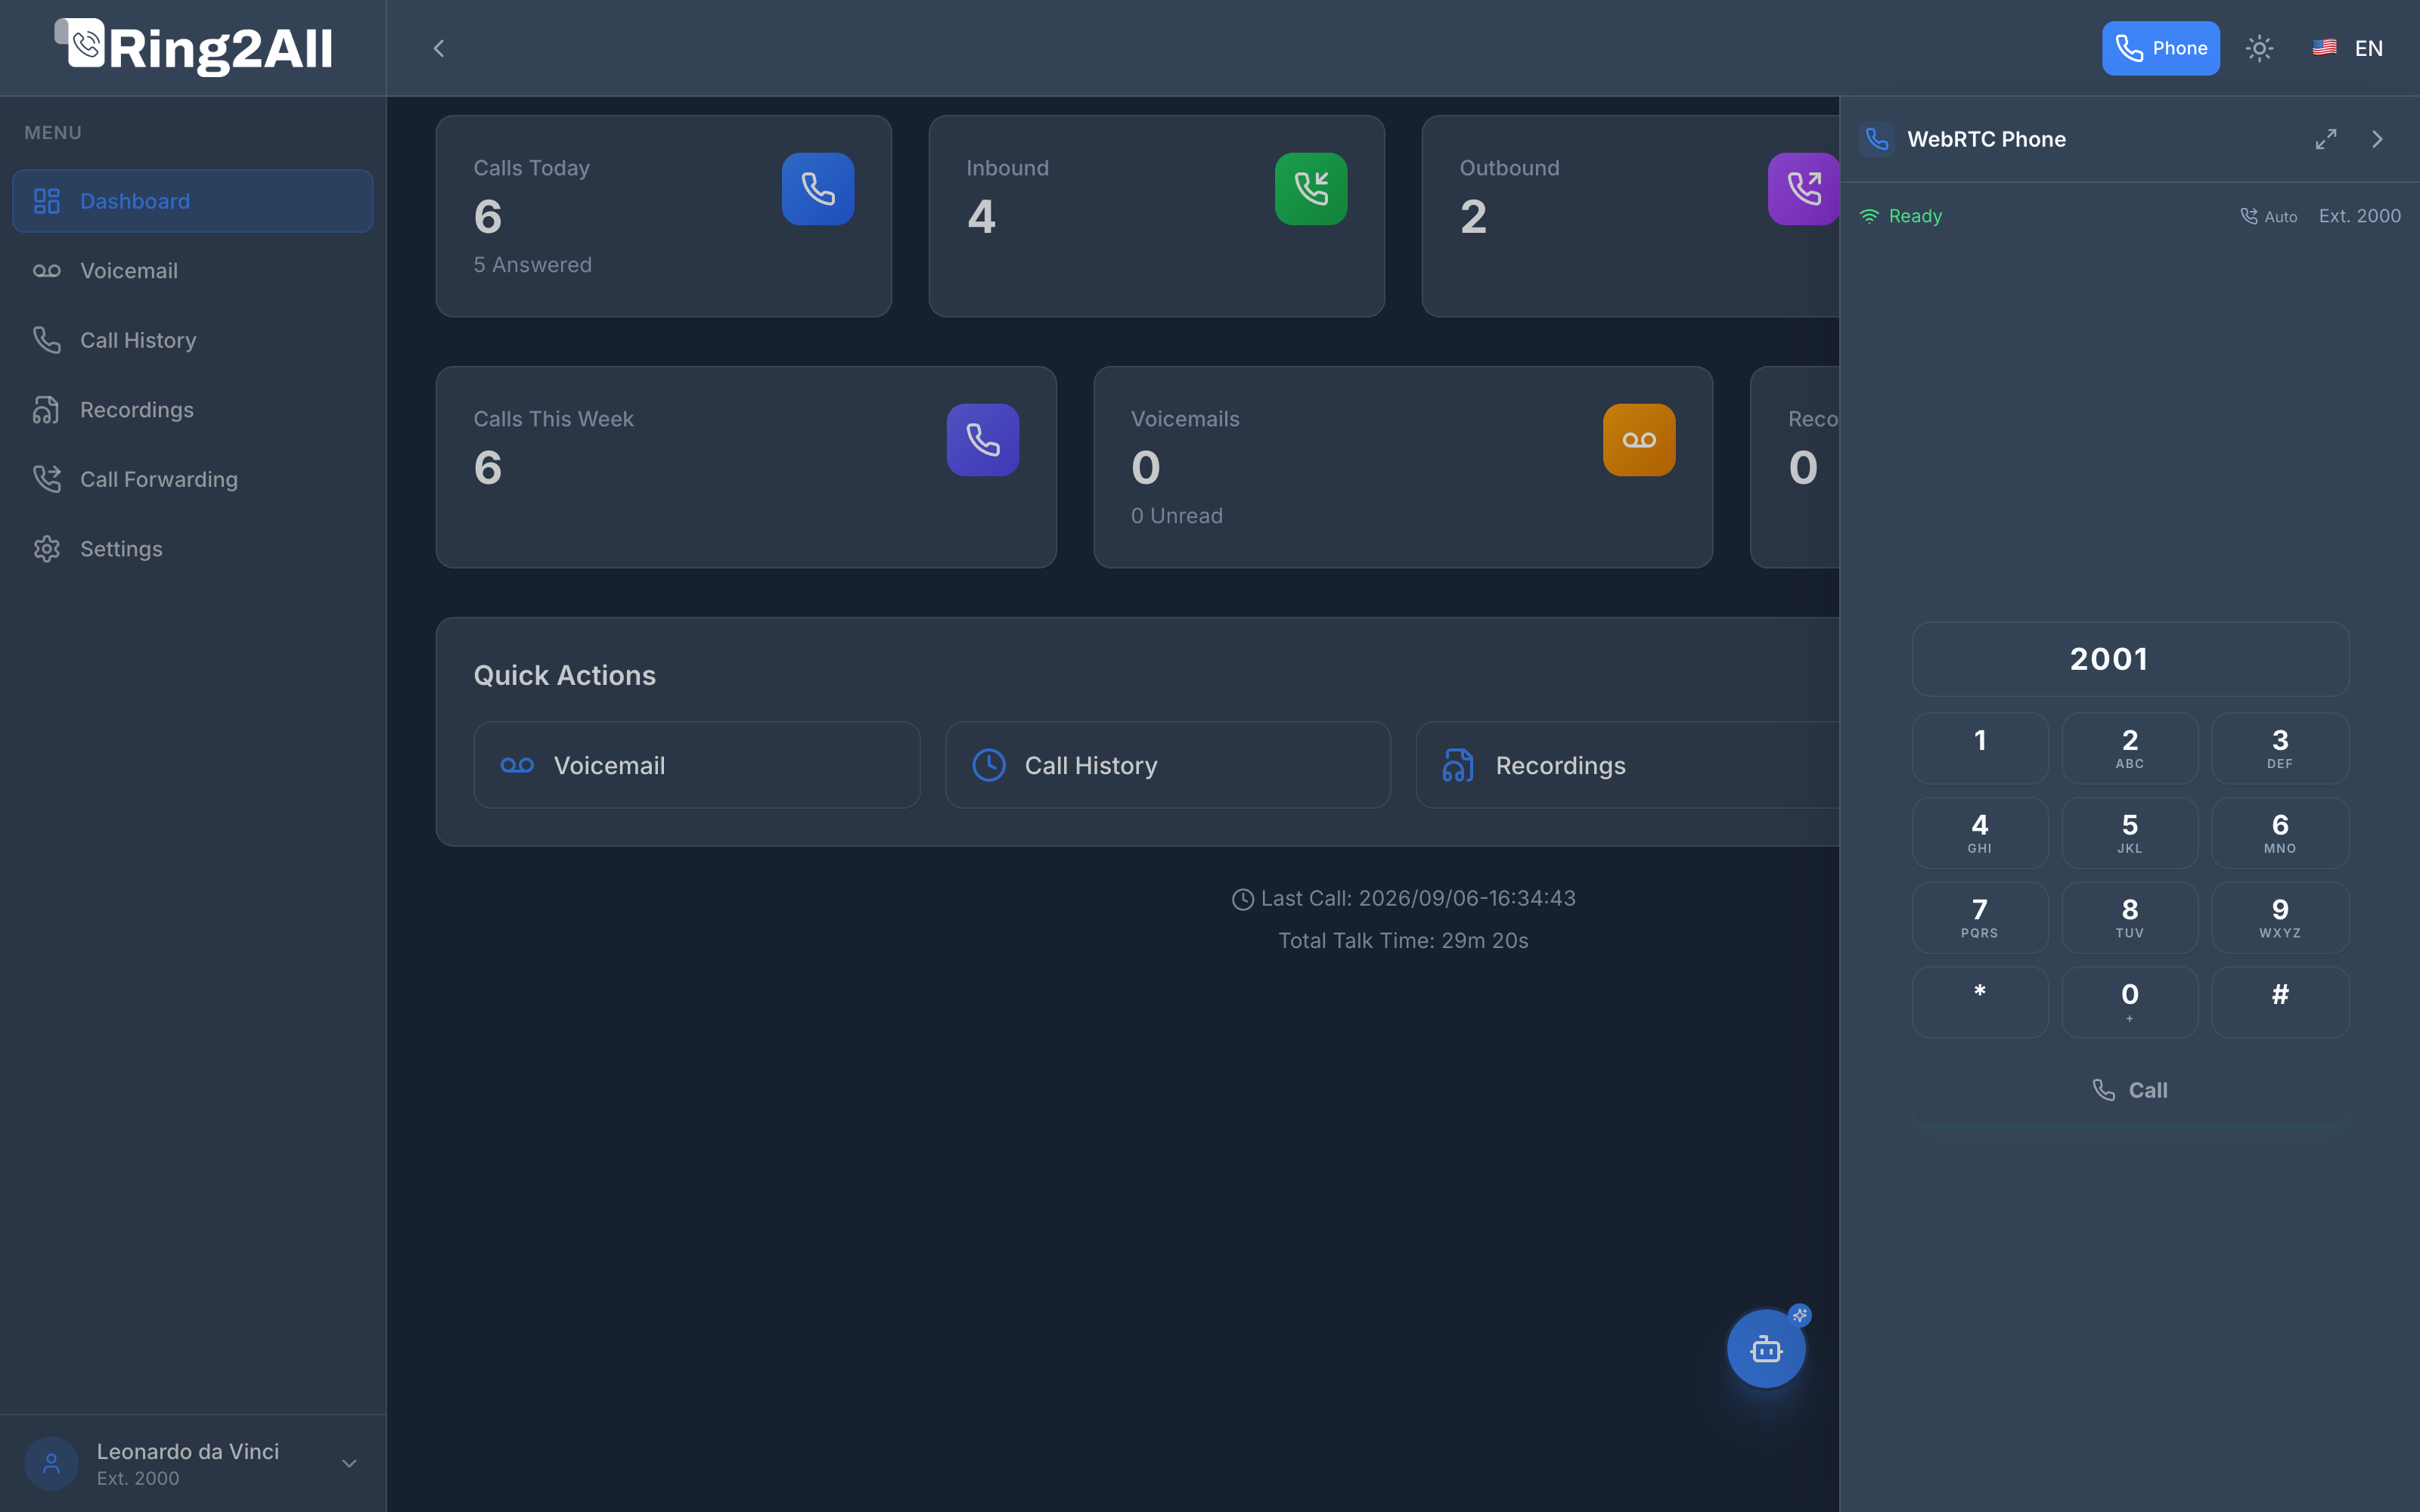Click the purple outbound call icon
This screenshot has height=1512, width=2420.
1803,189
